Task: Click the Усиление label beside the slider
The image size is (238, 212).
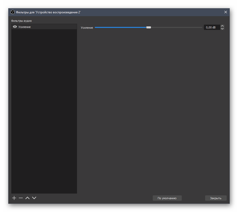Action: pyautogui.click(x=87, y=28)
